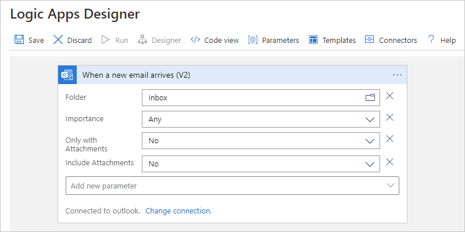This screenshot has height=232, width=465.
Task: Remove the Folder parameter
Action: pyautogui.click(x=389, y=96)
